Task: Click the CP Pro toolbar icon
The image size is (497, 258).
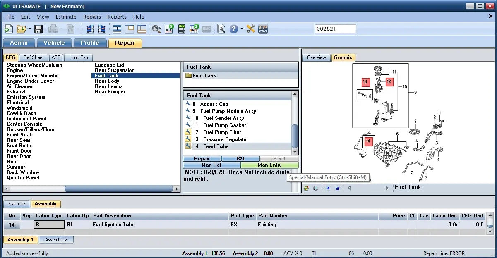Action: [x=263, y=29]
